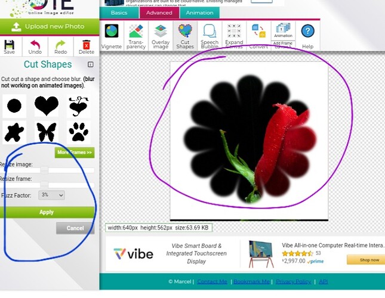
Task: Open the Vignette tool
Action: pyautogui.click(x=112, y=36)
